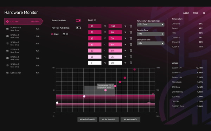This screenshot has width=211, height=131.
Task: Click the System 12V 12.120V voltage value
Action: pyautogui.click(x=199, y=68)
